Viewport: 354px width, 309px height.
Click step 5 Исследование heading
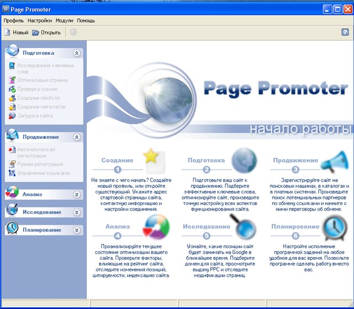(x=206, y=227)
